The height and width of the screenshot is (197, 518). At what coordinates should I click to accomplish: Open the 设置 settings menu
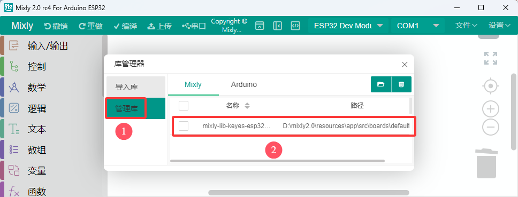(500, 26)
